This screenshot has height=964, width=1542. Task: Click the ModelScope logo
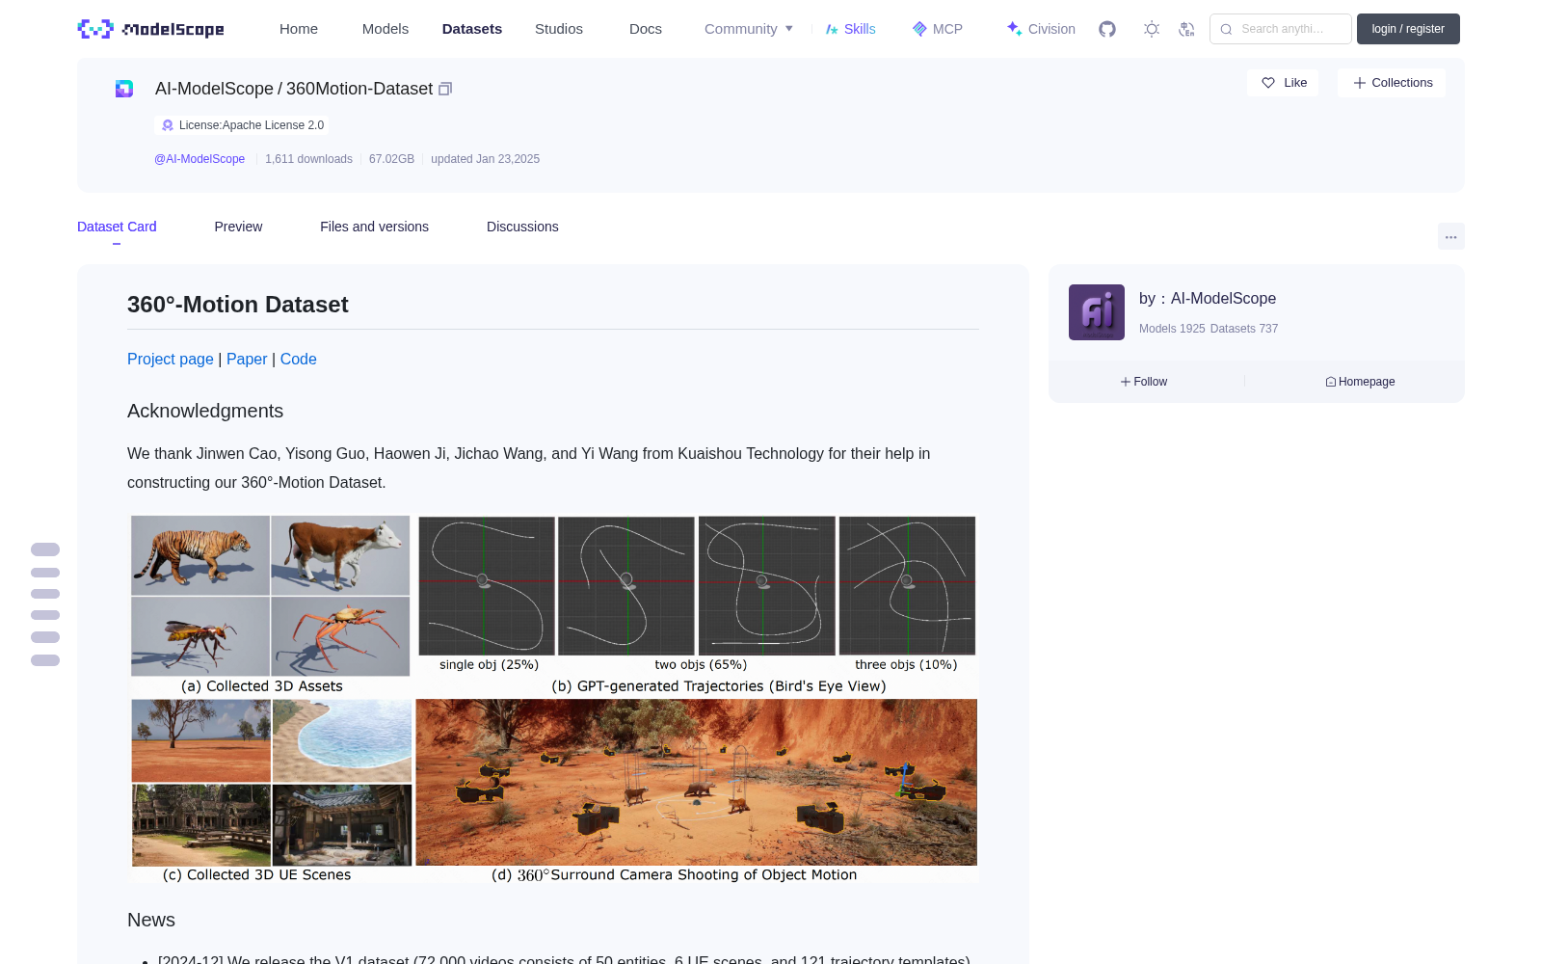pos(150,29)
